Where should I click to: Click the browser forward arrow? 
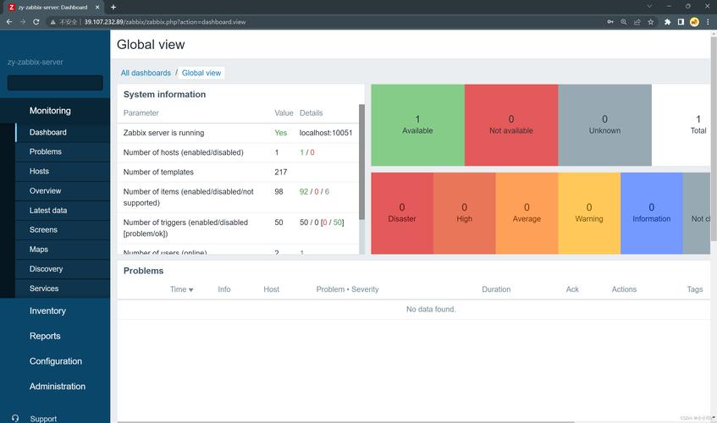(23, 21)
